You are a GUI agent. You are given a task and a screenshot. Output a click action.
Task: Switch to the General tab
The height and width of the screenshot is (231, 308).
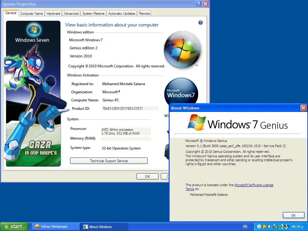tap(11, 13)
